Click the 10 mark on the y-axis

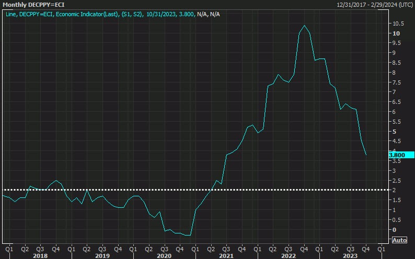coord(396,33)
